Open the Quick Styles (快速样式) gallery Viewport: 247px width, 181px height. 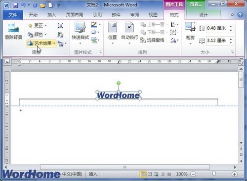[x=80, y=33]
